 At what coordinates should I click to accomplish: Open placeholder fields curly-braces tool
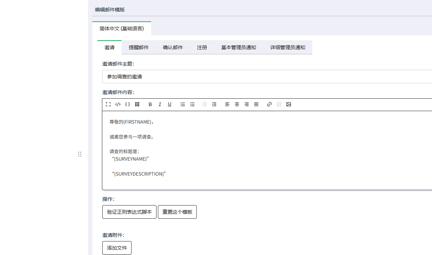[128, 104]
